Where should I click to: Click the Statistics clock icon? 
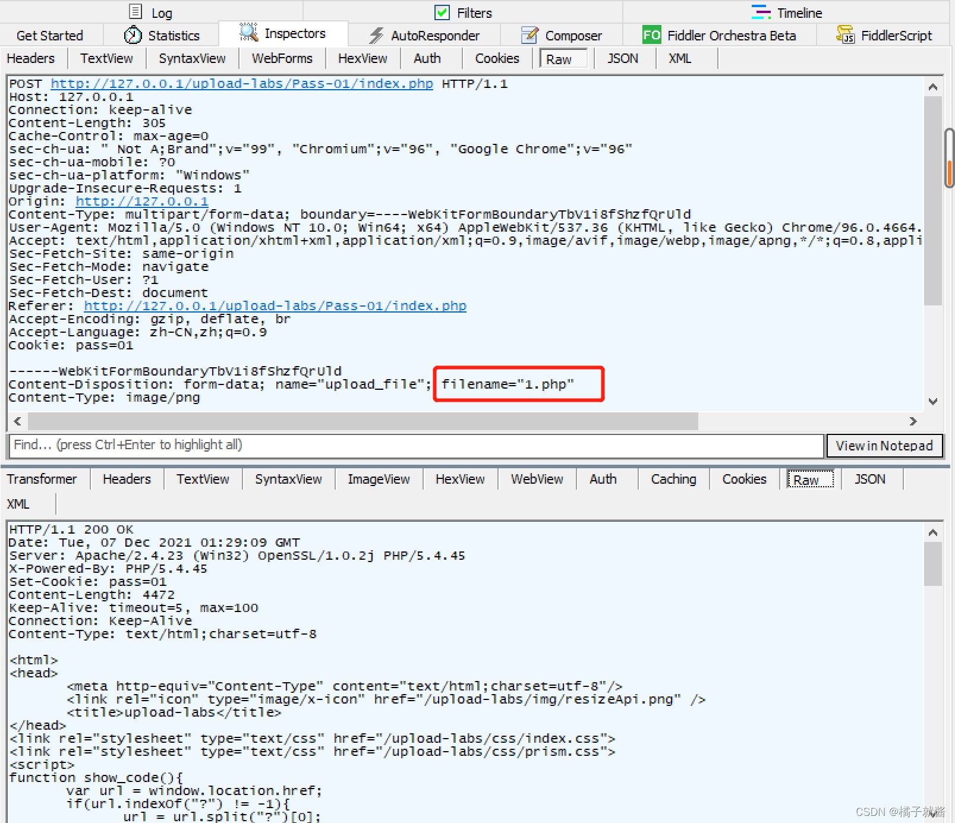133,35
